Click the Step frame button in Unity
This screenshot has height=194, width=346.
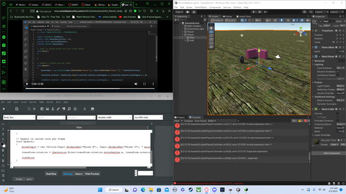(265, 12)
